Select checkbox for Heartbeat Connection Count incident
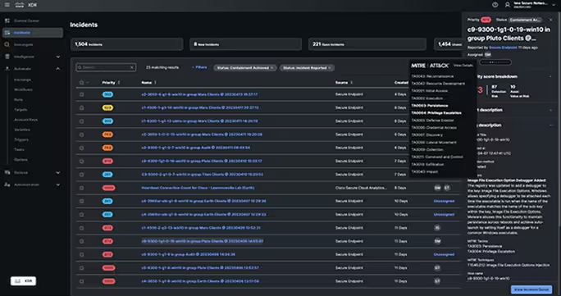The height and width of the screenshot is (296, 561). (81, 188)
